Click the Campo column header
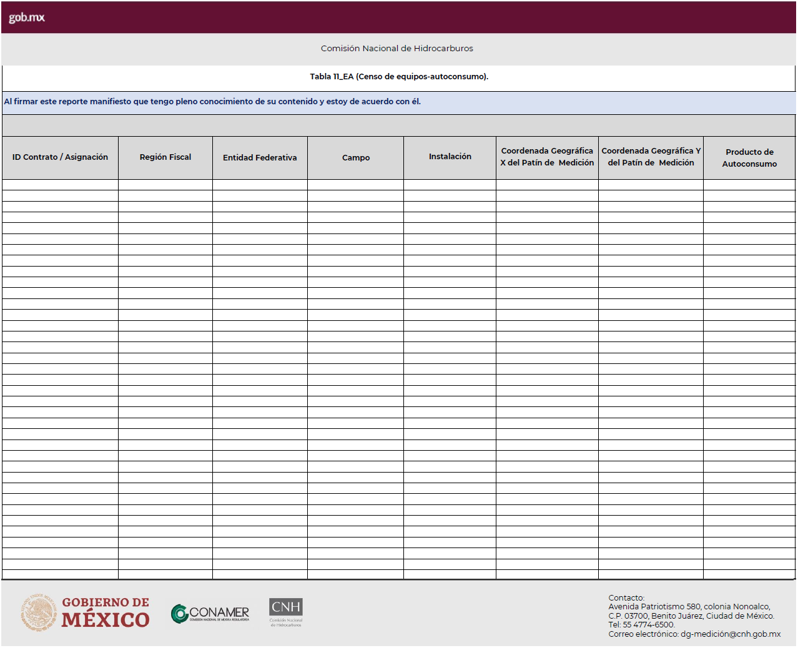The width and height of the screenshot is (798, 648). coord(355,157)
